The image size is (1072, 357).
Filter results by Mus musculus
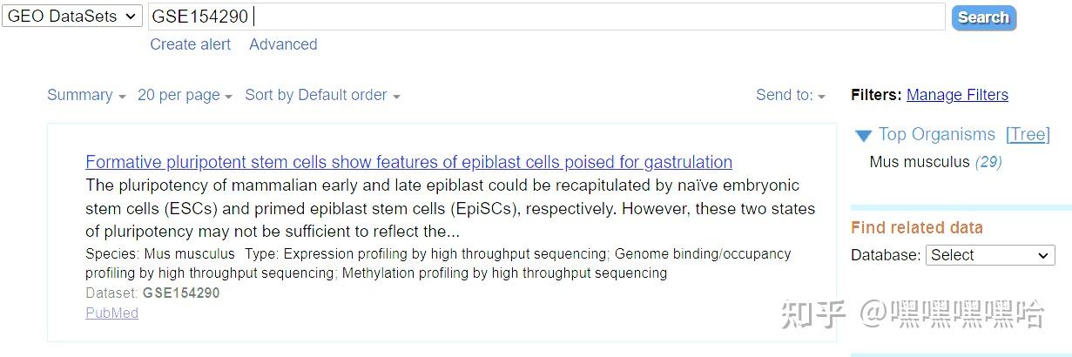pos(920,162)
